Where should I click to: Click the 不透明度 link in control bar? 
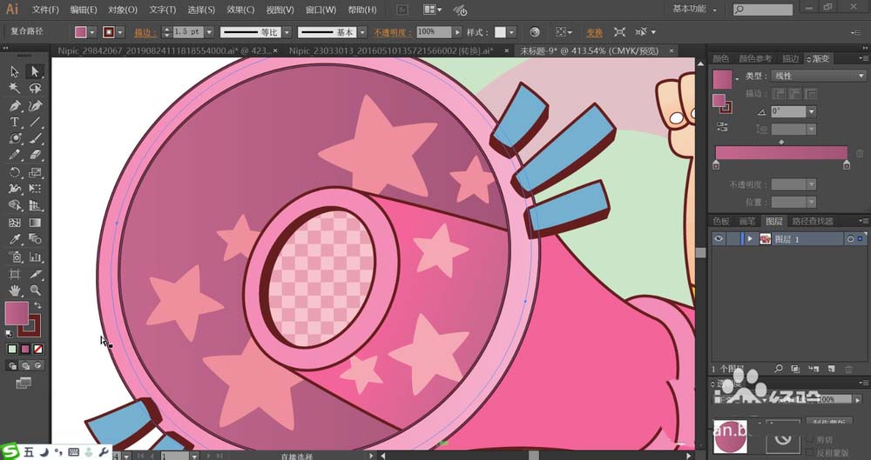[393, 33]
